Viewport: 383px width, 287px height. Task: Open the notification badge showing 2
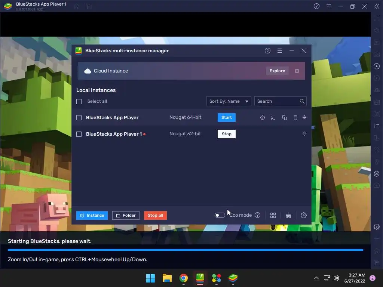(373, 278)
